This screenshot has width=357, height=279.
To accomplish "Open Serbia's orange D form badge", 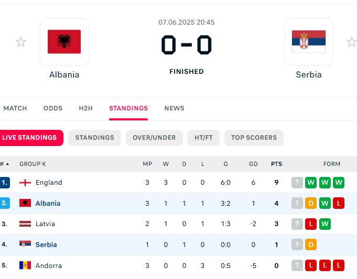I will (x=311, y=244).
